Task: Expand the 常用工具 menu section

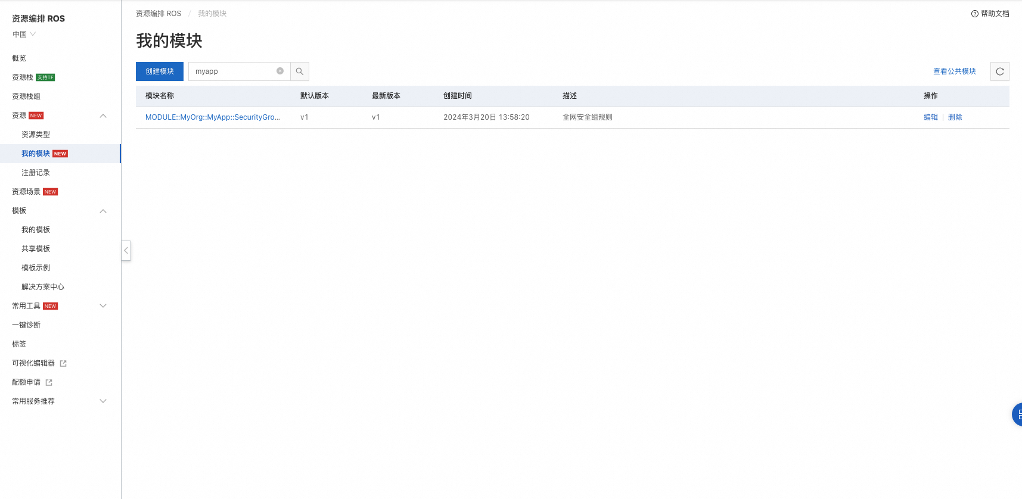Action: [103, 306]
